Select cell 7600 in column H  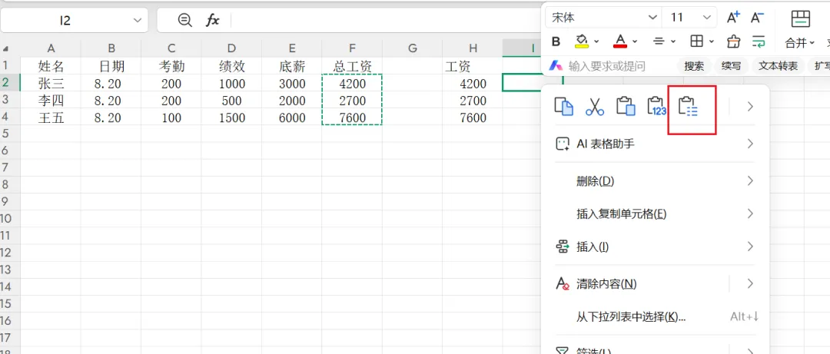[473, 117]
